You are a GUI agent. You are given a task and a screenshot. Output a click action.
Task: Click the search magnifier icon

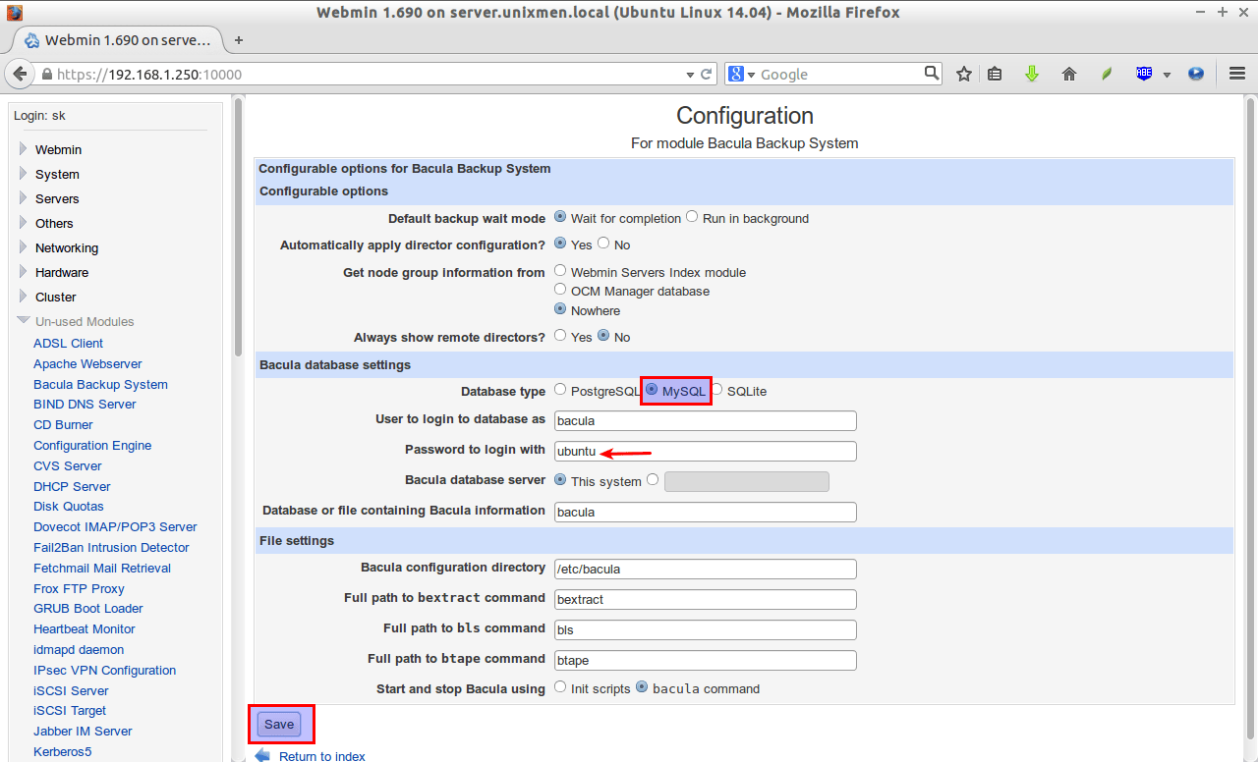(x=932, y=74)
